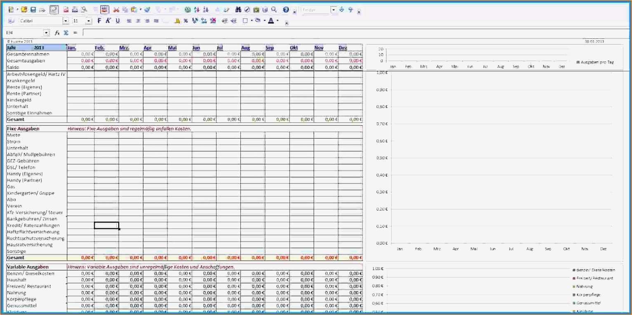The width and height of the screenshot is (632, 315).
Task: Click the Sort Ascending icon
Action: click(196, 9)
